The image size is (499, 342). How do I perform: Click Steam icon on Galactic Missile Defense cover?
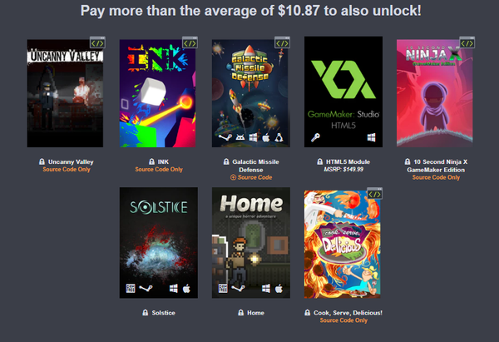click(225, 137)
